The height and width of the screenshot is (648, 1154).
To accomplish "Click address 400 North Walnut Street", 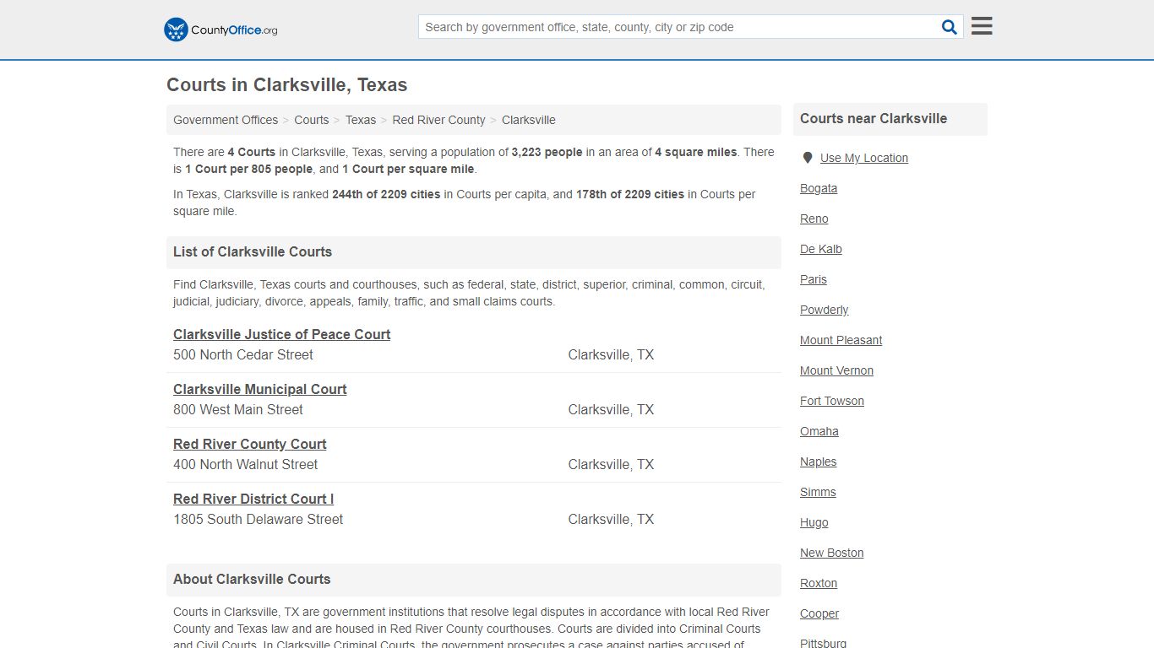I will (246, 464).
